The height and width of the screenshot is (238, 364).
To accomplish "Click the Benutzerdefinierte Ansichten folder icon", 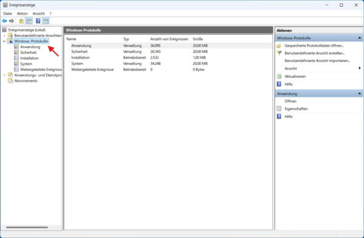I will [10, 36].
